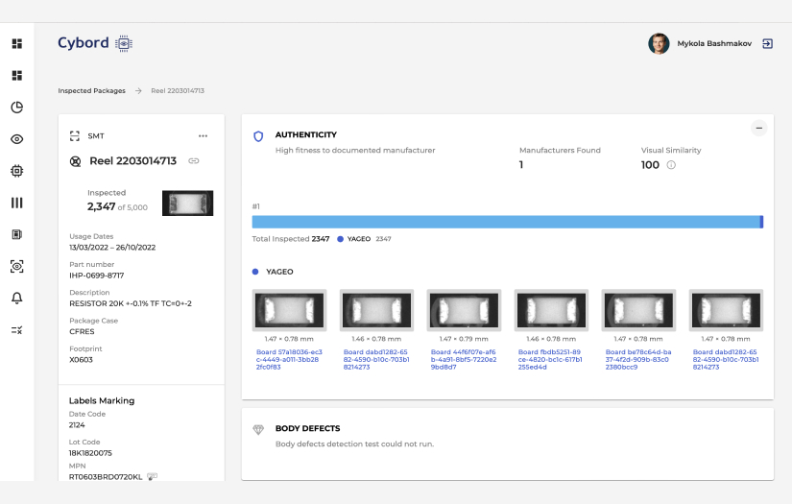
Task: Click the reel icon left of Reel 2203014713
Action: (x=75, y=161)
